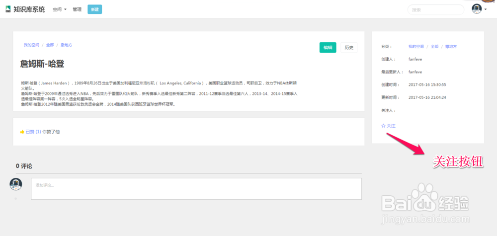Click the 创建人 value fanfeve
Viewport: 497px width, 236px height.
click(x=415, y=59)
